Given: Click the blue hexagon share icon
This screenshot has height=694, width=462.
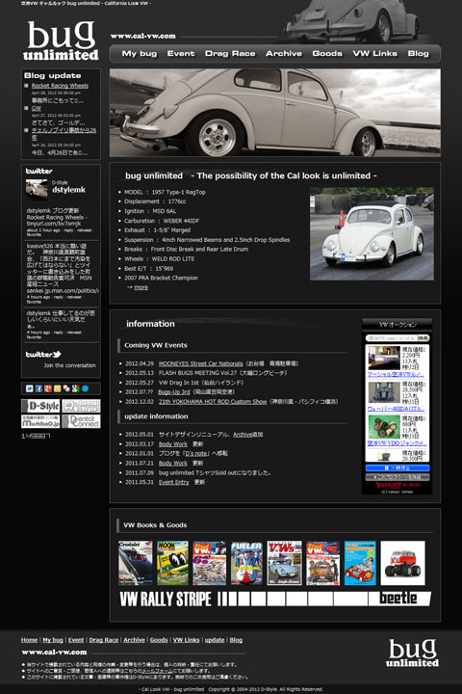Looking at the screenshot, I should pyautogui.click(x=85, y=388).
